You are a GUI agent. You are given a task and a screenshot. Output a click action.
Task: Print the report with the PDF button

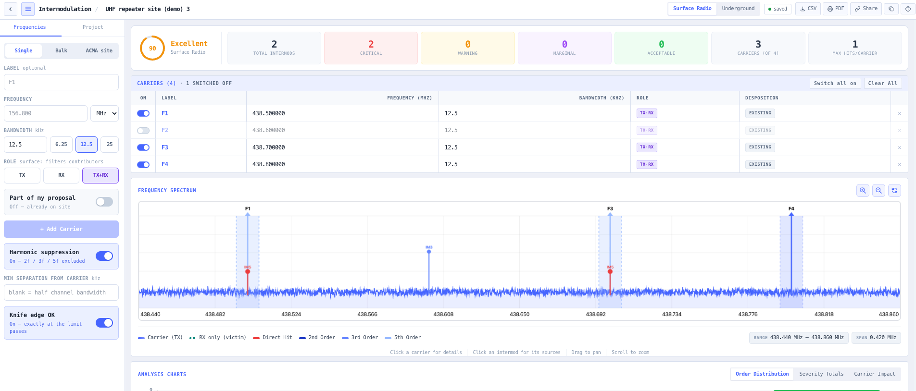tap(836, 9)
